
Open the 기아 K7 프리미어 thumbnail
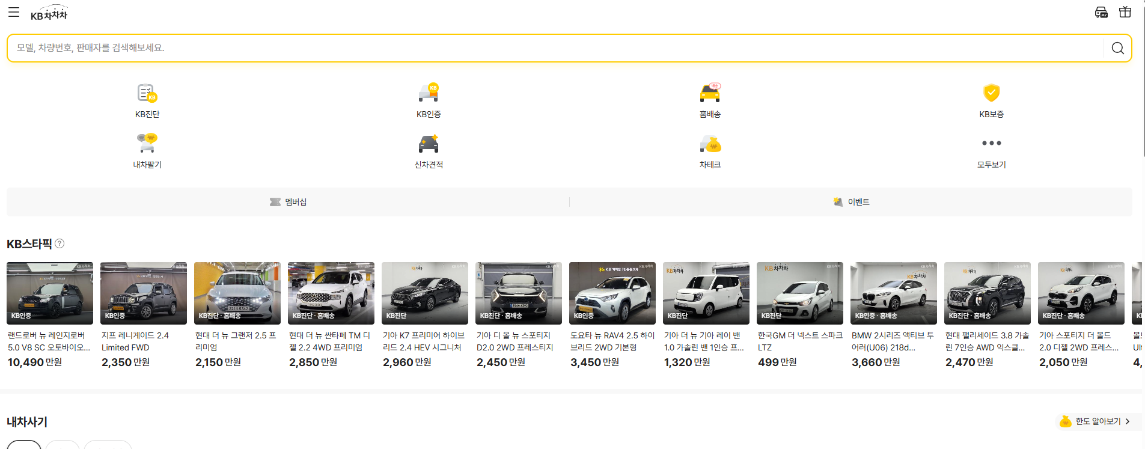click(425, 293)
